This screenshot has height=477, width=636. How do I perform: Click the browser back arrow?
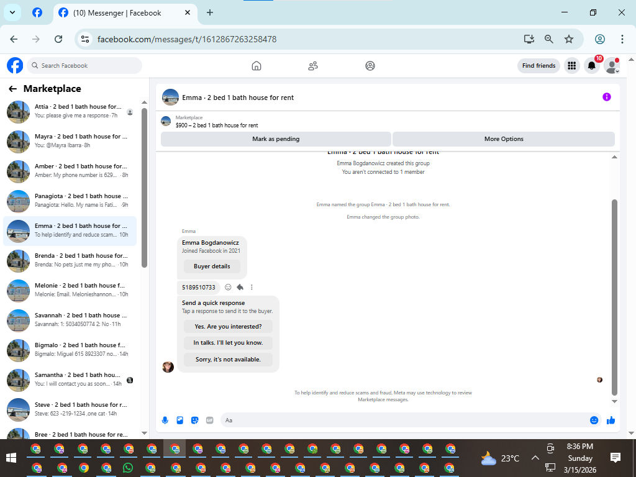pyautogui.click(x=14, y=39)
